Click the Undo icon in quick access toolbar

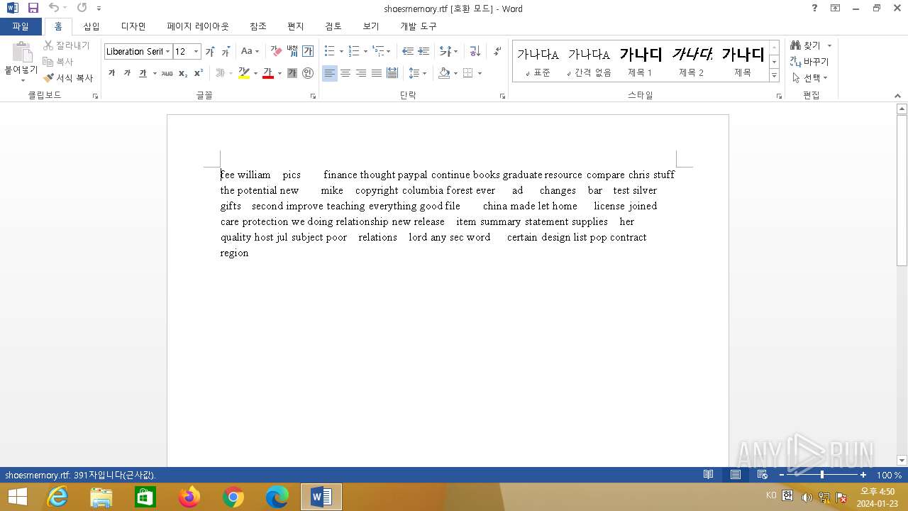coord(54,9)
